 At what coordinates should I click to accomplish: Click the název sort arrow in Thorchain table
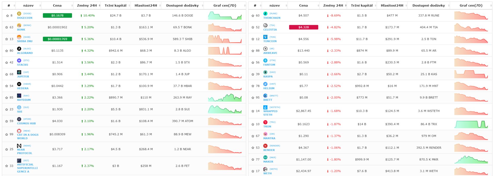coord(287,5)
